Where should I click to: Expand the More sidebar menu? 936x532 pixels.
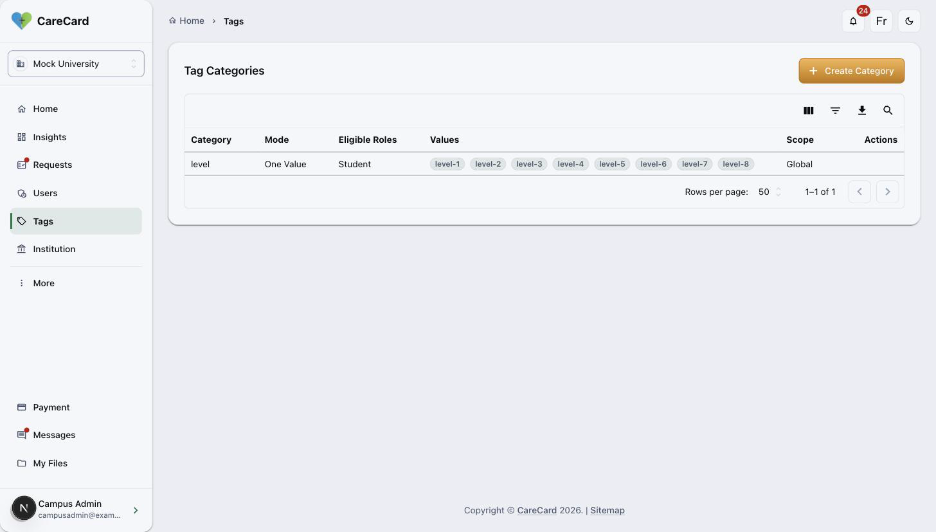[x=76, y=283]
